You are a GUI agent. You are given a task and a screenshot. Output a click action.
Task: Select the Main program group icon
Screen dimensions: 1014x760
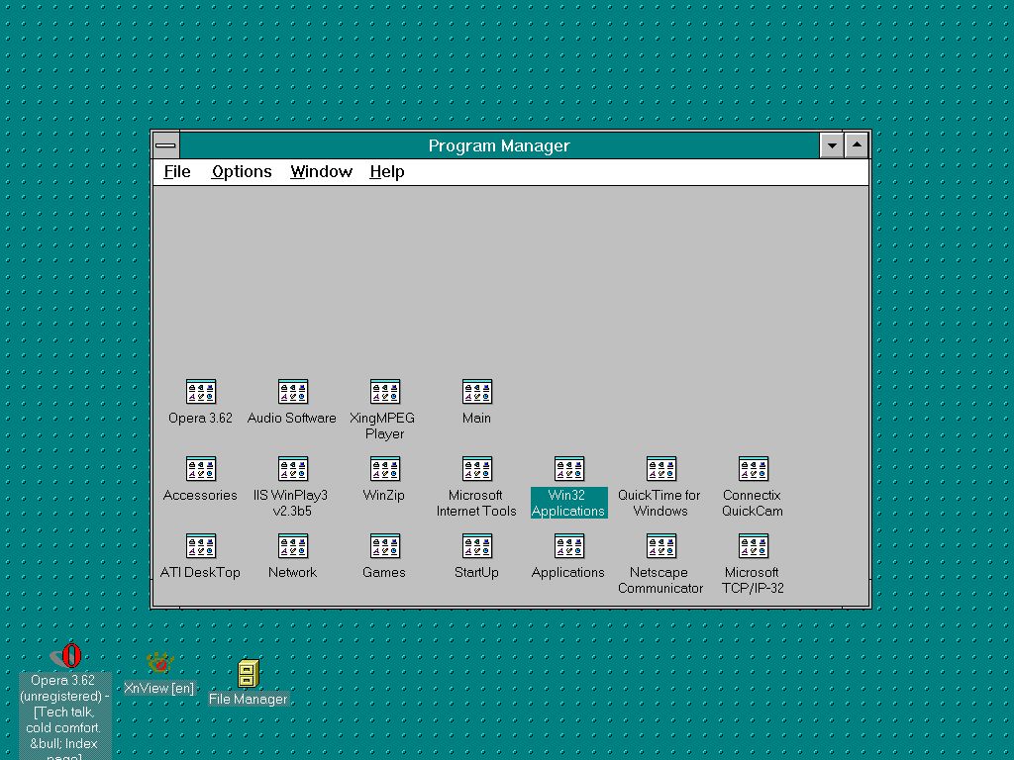click(477, 392)
